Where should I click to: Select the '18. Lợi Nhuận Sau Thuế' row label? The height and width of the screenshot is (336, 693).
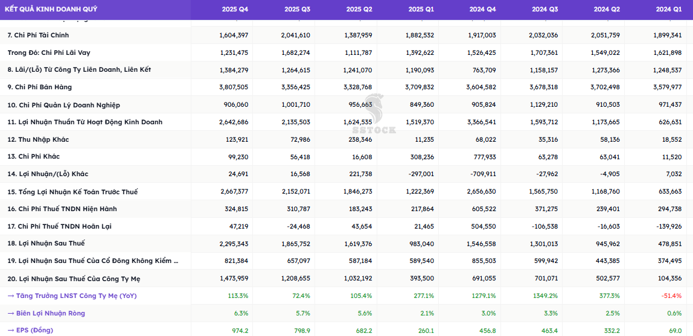pyautogui.click(x=46, y=243)
